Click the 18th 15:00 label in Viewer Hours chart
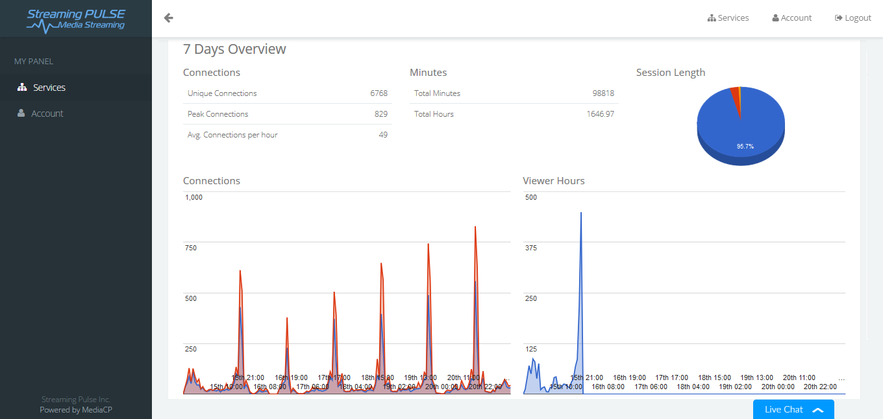 [x=715, y=377]
